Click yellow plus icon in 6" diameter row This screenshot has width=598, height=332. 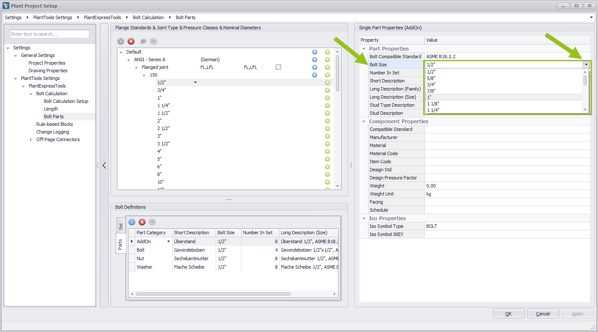(x=327, y=167)
